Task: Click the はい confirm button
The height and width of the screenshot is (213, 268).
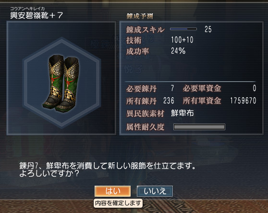Action: (x=113, y=191)
